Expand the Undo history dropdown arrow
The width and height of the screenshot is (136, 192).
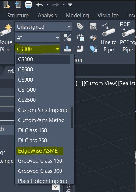47,5
